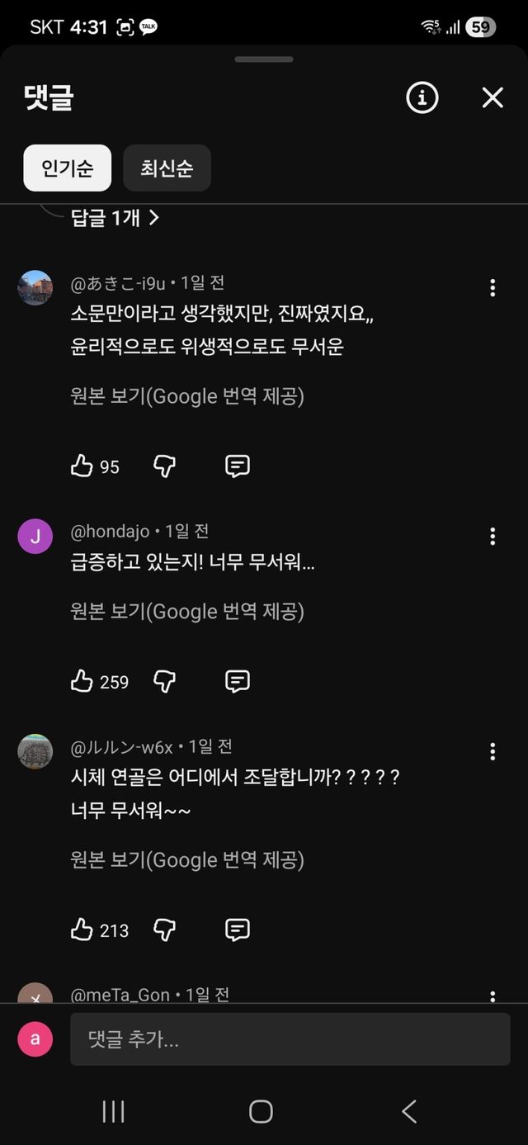Dislike the @hondajo comment
The image size is (528, 1145).
[165, 681]
